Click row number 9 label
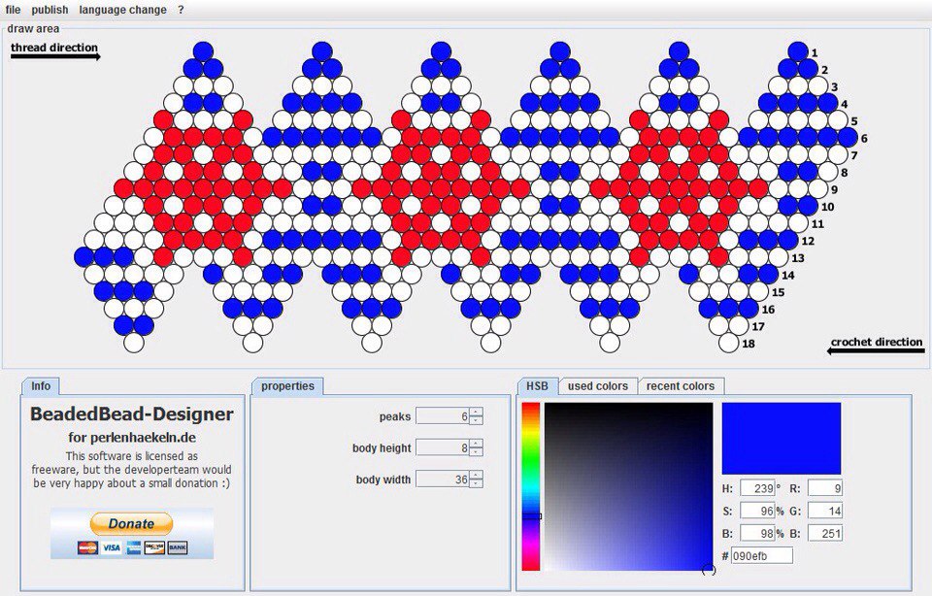This screenshot has height=596, width=932. point(835,190)
